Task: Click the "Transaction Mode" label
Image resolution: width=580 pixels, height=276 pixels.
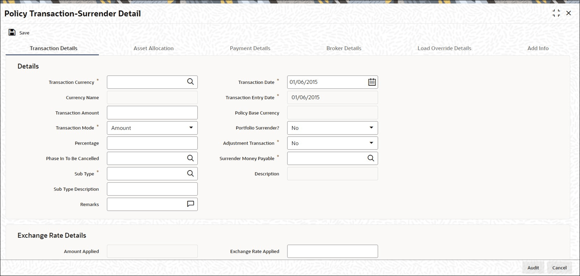Action: [75, 128]
